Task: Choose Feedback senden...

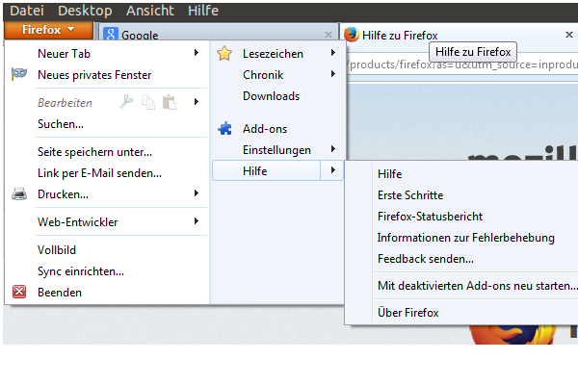Action: (426, 259)
